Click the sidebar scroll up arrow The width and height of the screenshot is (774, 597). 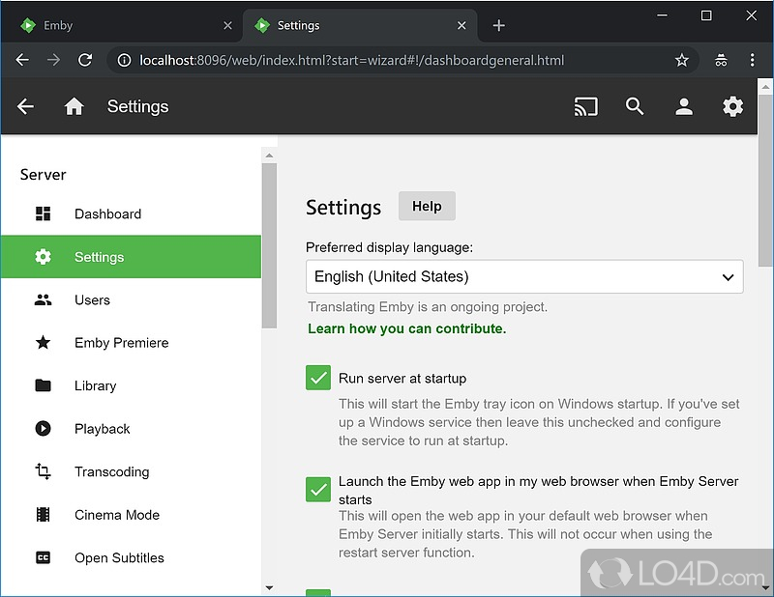[269, 156]
